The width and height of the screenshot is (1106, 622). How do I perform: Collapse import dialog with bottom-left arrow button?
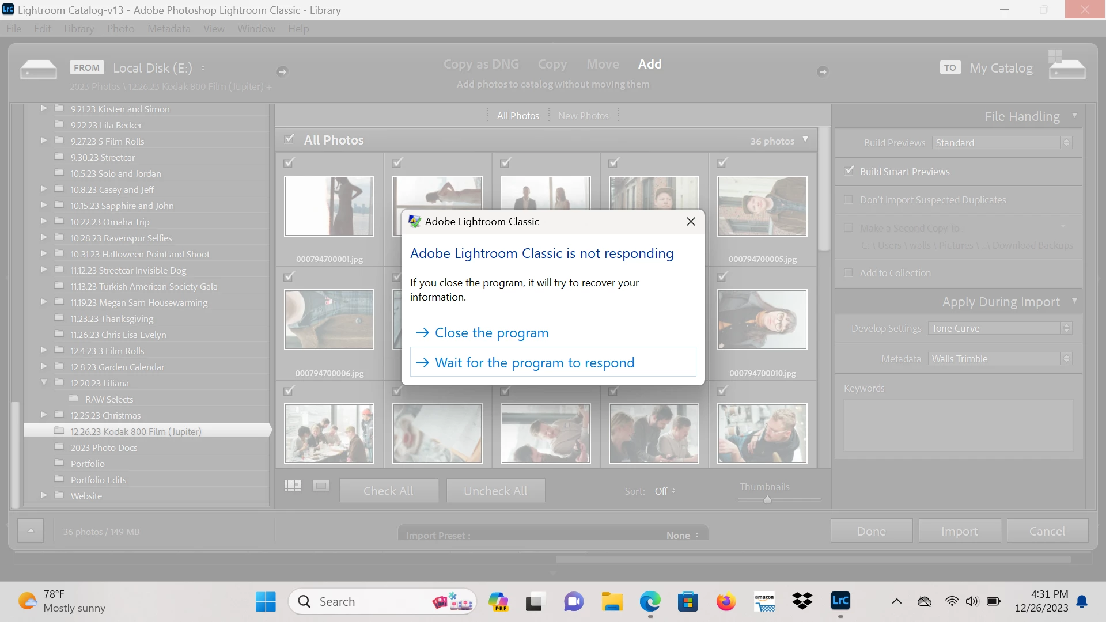coord(31,531)
